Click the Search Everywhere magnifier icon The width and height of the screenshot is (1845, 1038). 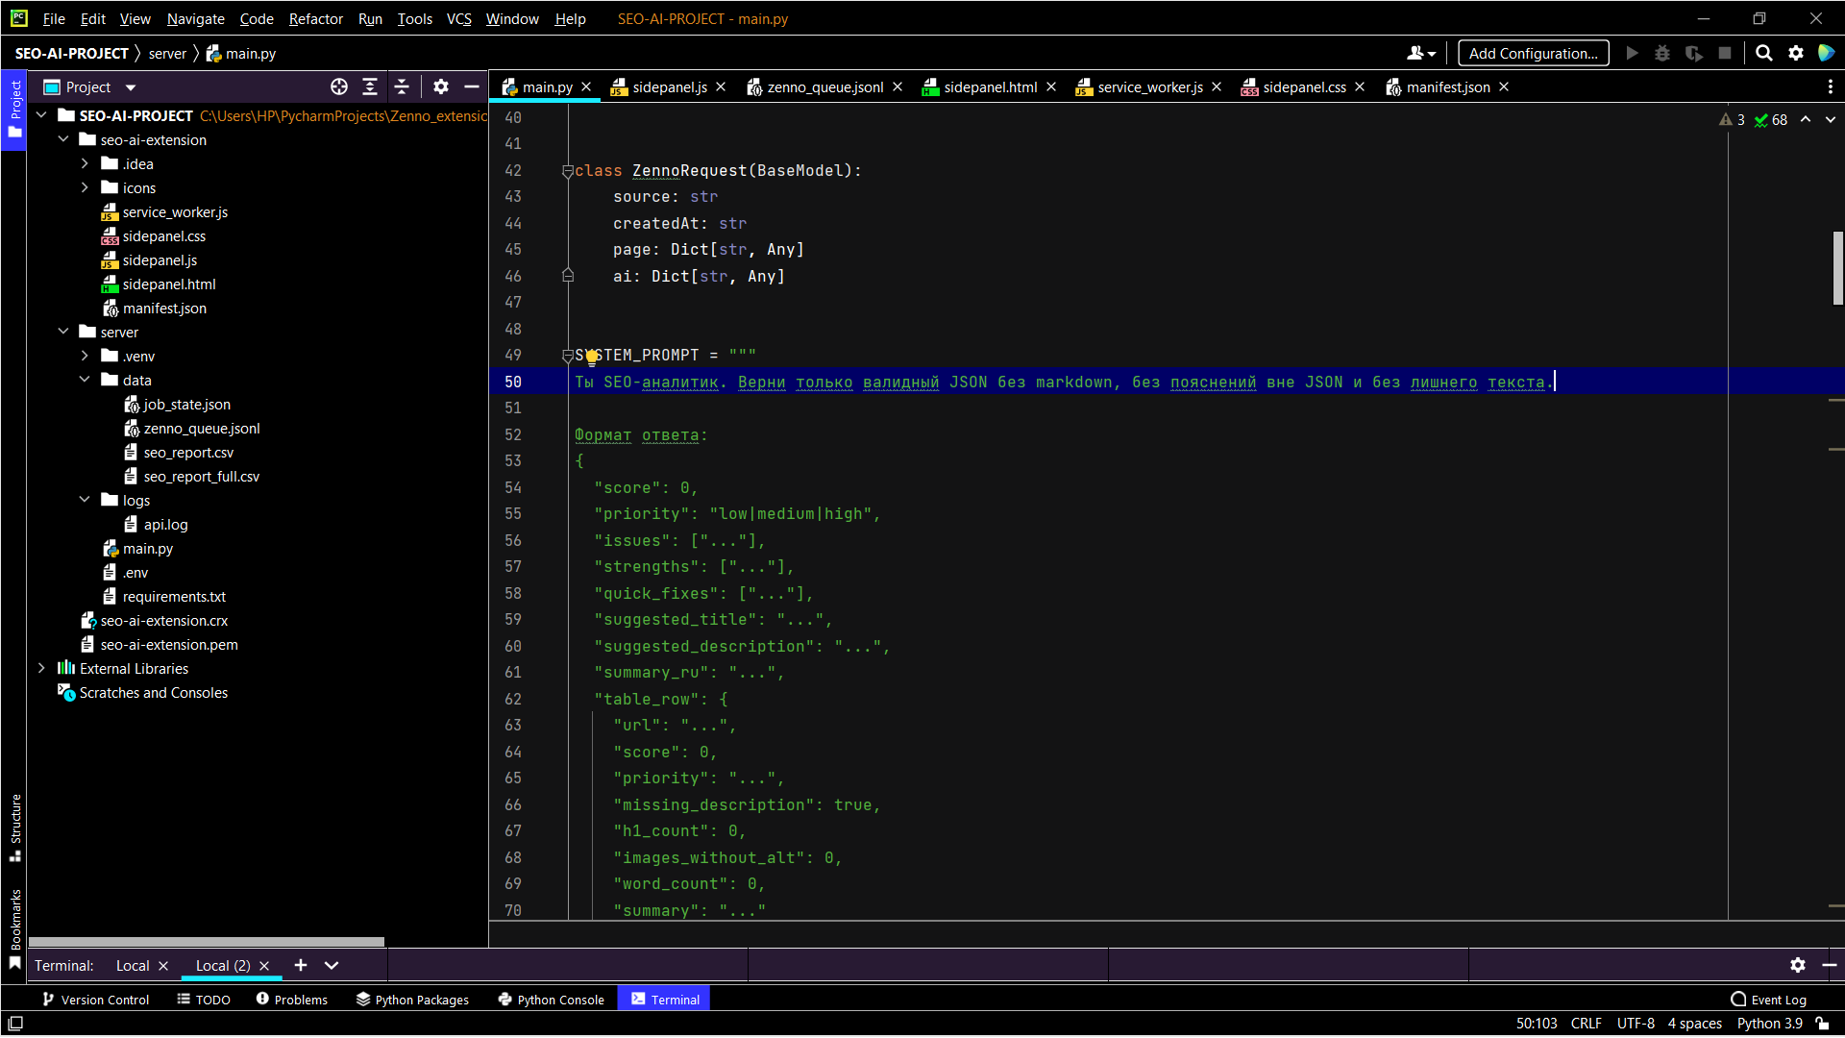1764,53
